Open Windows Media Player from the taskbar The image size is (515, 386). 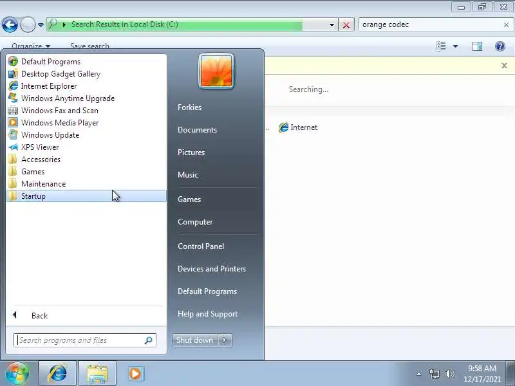point(135,373)
